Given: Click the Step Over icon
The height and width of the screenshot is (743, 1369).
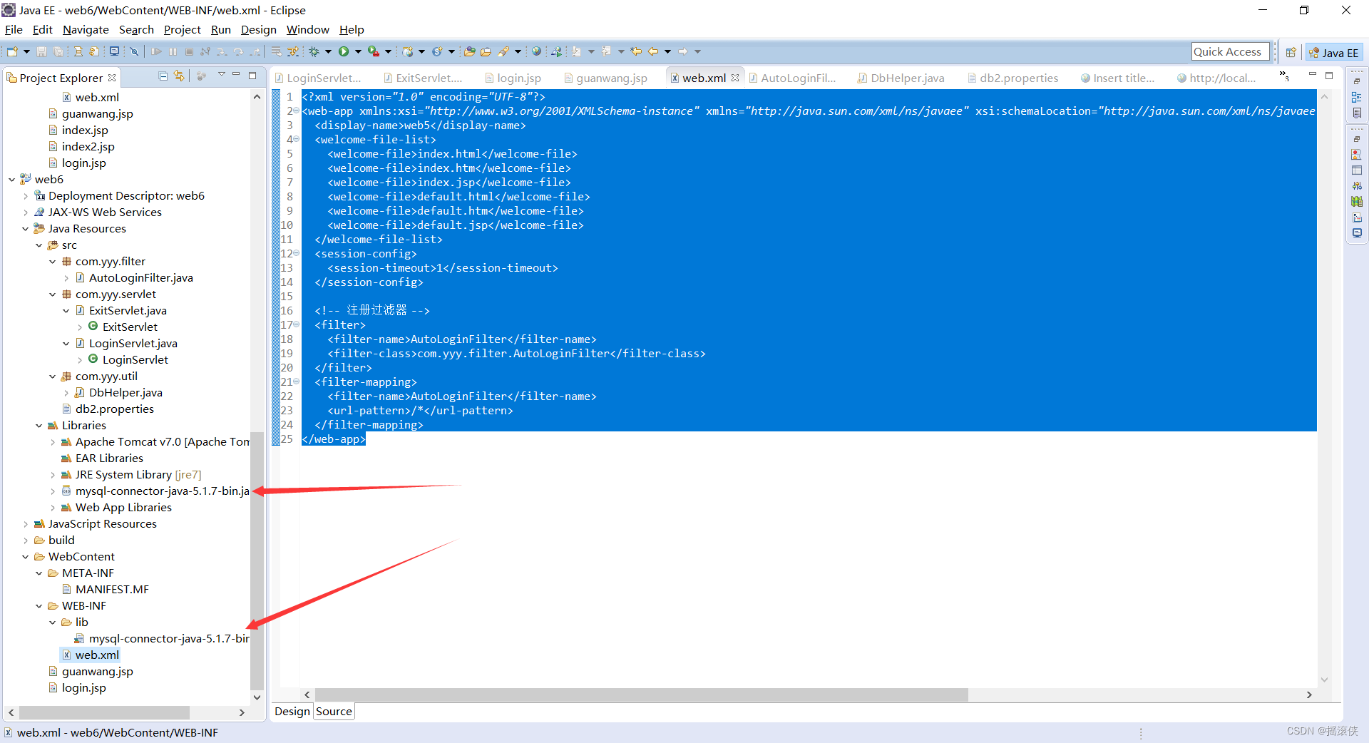Looking at the screenshot, I should [238, 51].
